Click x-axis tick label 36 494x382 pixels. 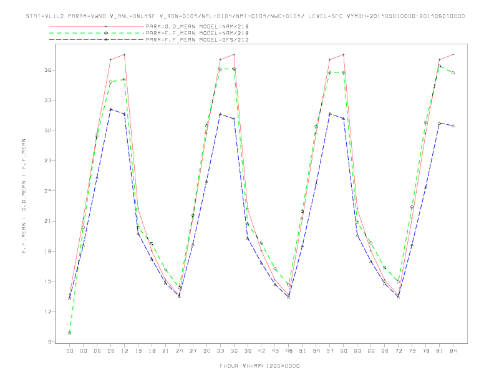pyautogui.click(x=234, y=351)
